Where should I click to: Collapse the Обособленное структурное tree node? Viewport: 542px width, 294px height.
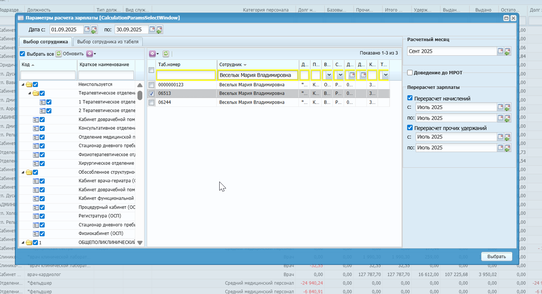point(23,172)
